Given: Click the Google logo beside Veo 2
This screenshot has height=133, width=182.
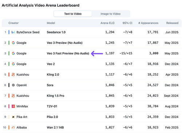Looking at the screenshot, I should coord(13,64).
